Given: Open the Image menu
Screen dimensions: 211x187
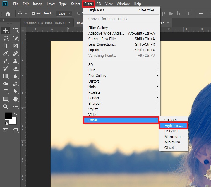Looking at the screenshot, I should [x=38, y=4].
